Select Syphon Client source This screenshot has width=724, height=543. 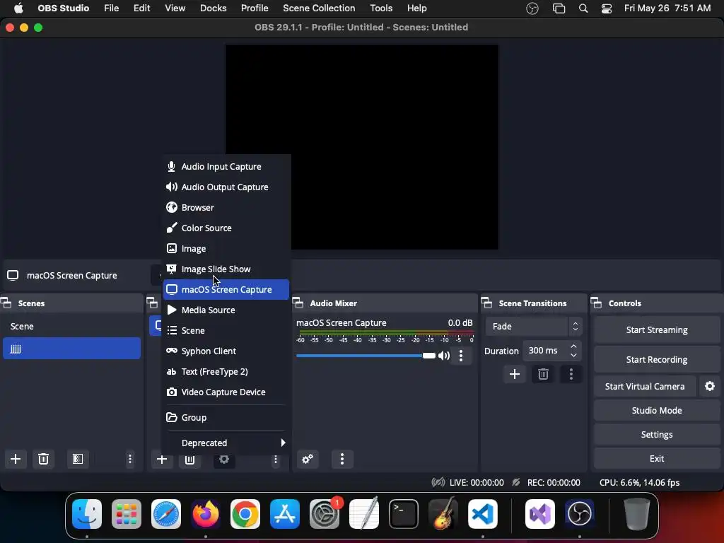coord(226,351)
